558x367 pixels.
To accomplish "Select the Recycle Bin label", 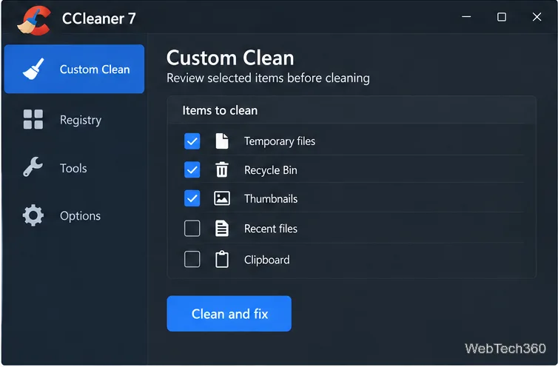I will [271, 170].
